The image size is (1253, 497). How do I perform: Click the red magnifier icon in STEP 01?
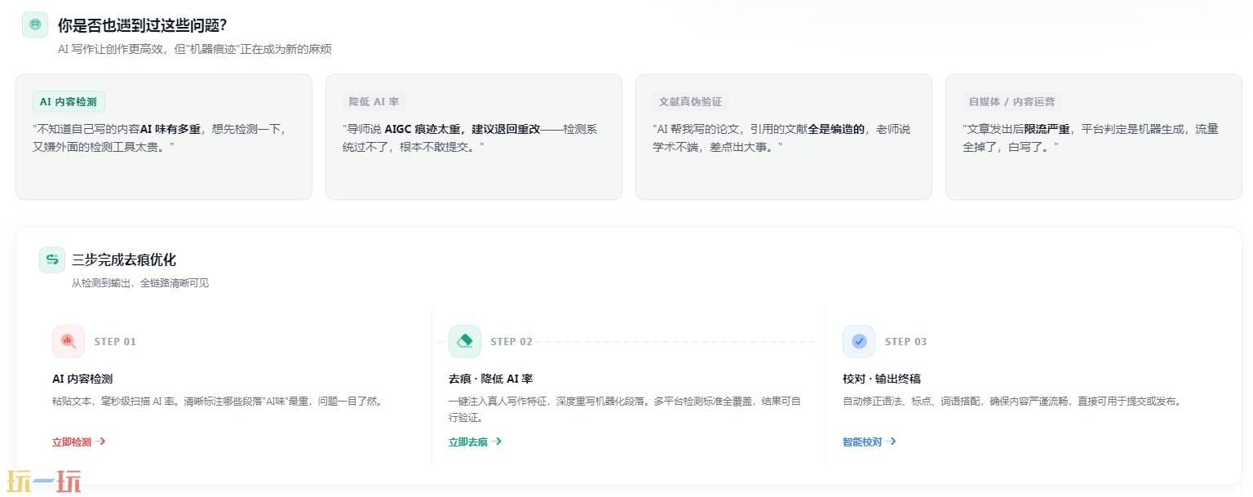coord(69,341)
